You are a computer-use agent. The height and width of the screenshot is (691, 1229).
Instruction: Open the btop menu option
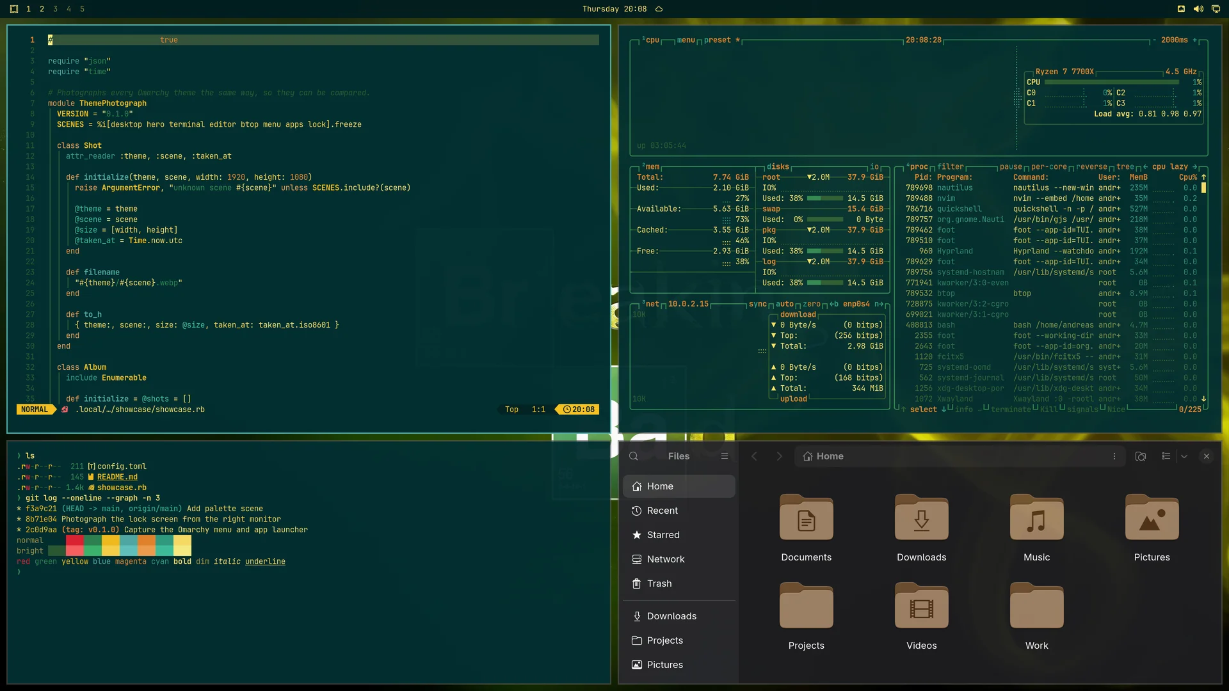point(686,40)
